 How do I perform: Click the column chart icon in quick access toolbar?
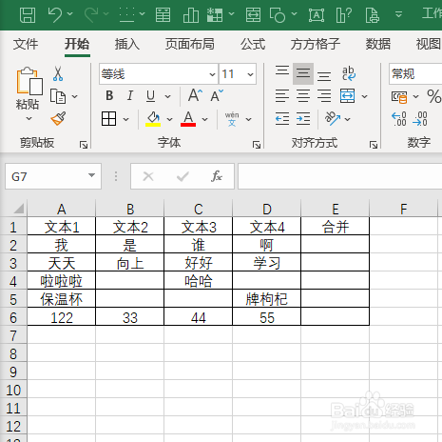point(191,14)
